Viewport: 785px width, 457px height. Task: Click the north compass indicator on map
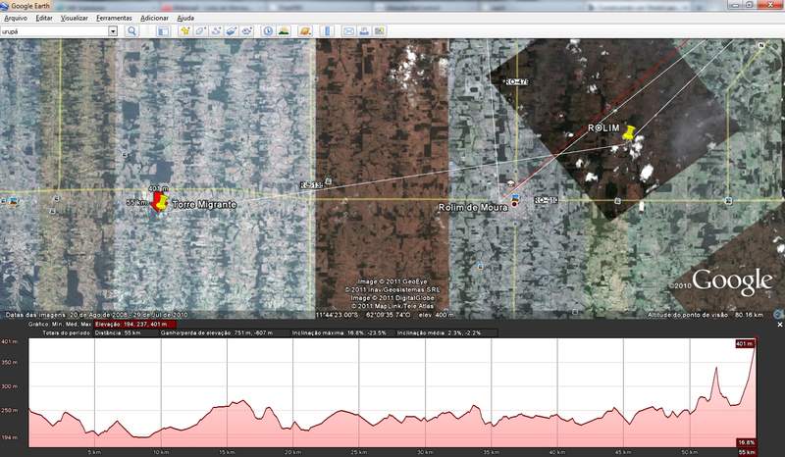[x=761, y=45]
